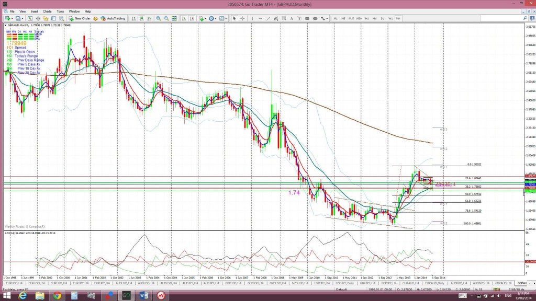Switch to the GBPAUD,H4 chart tab
The height and width of the screenshot is (301, 536).
click(503, 283)
